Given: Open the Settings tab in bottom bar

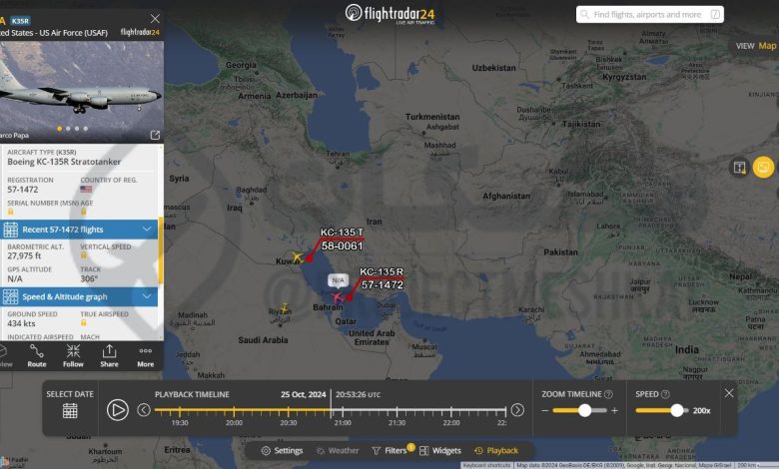Looking at the screenshot, I should 282,451.
